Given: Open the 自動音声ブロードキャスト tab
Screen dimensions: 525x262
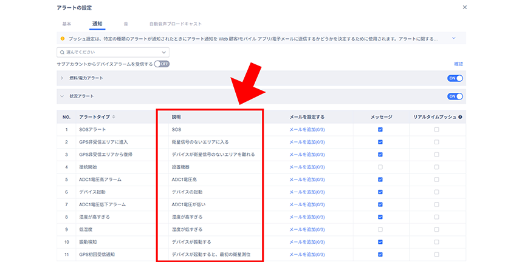Looking at the screenshot, I should [x=175, y=24].
